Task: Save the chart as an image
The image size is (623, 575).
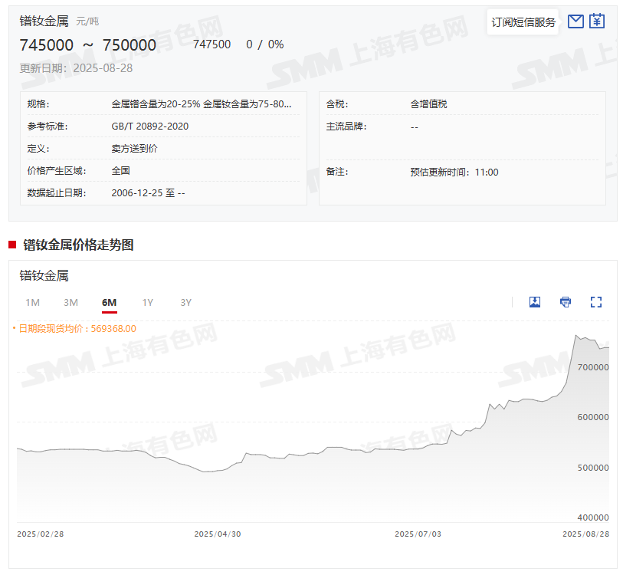Action: click(535, 302)
